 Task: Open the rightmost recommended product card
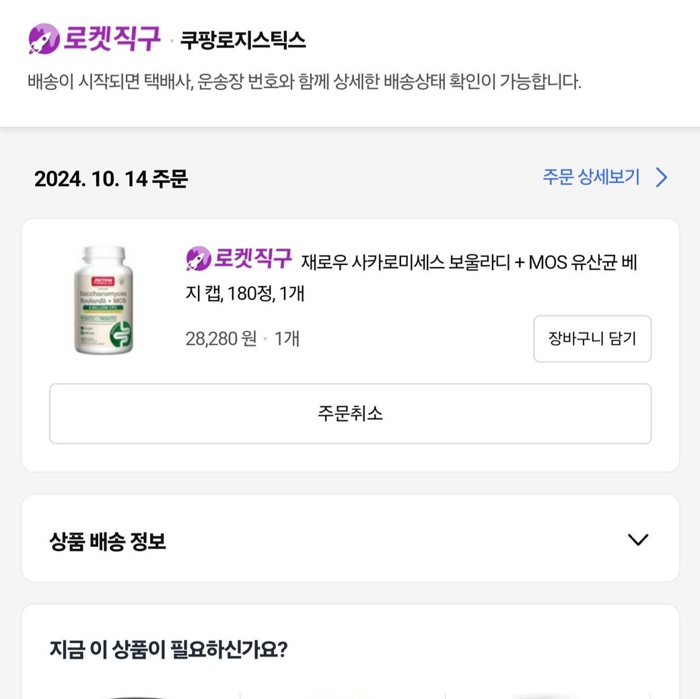(x=549, y=693)
